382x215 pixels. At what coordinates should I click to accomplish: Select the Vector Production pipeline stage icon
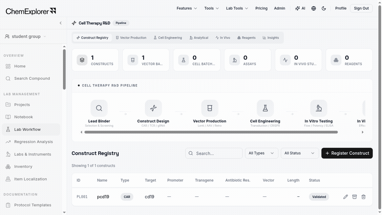point(210,108)
